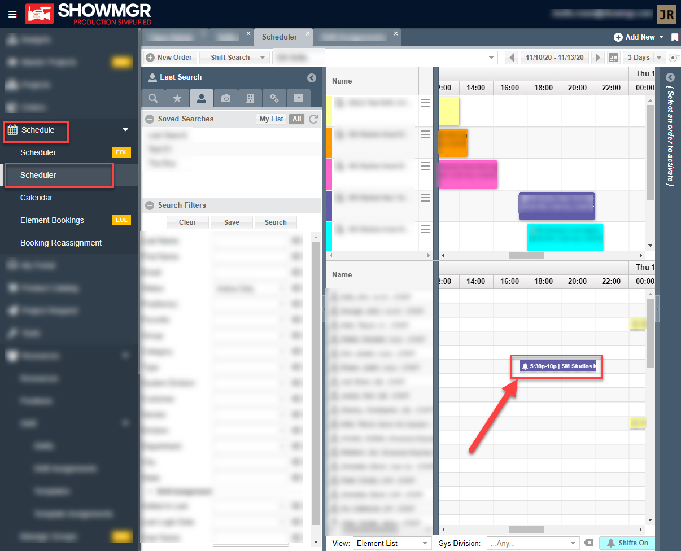The width and height of the screenshot is (681, 551).
Task: Open the Shift Search dropdown
Action: (234, 57)
